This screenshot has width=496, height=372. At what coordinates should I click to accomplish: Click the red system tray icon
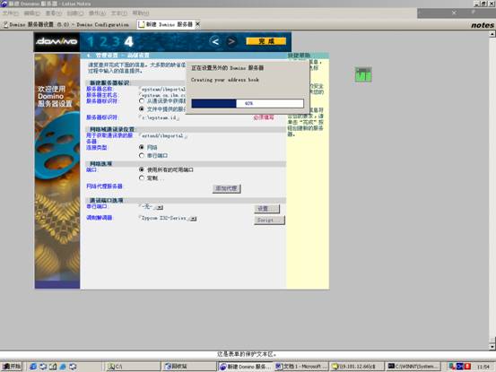point(468,367)
